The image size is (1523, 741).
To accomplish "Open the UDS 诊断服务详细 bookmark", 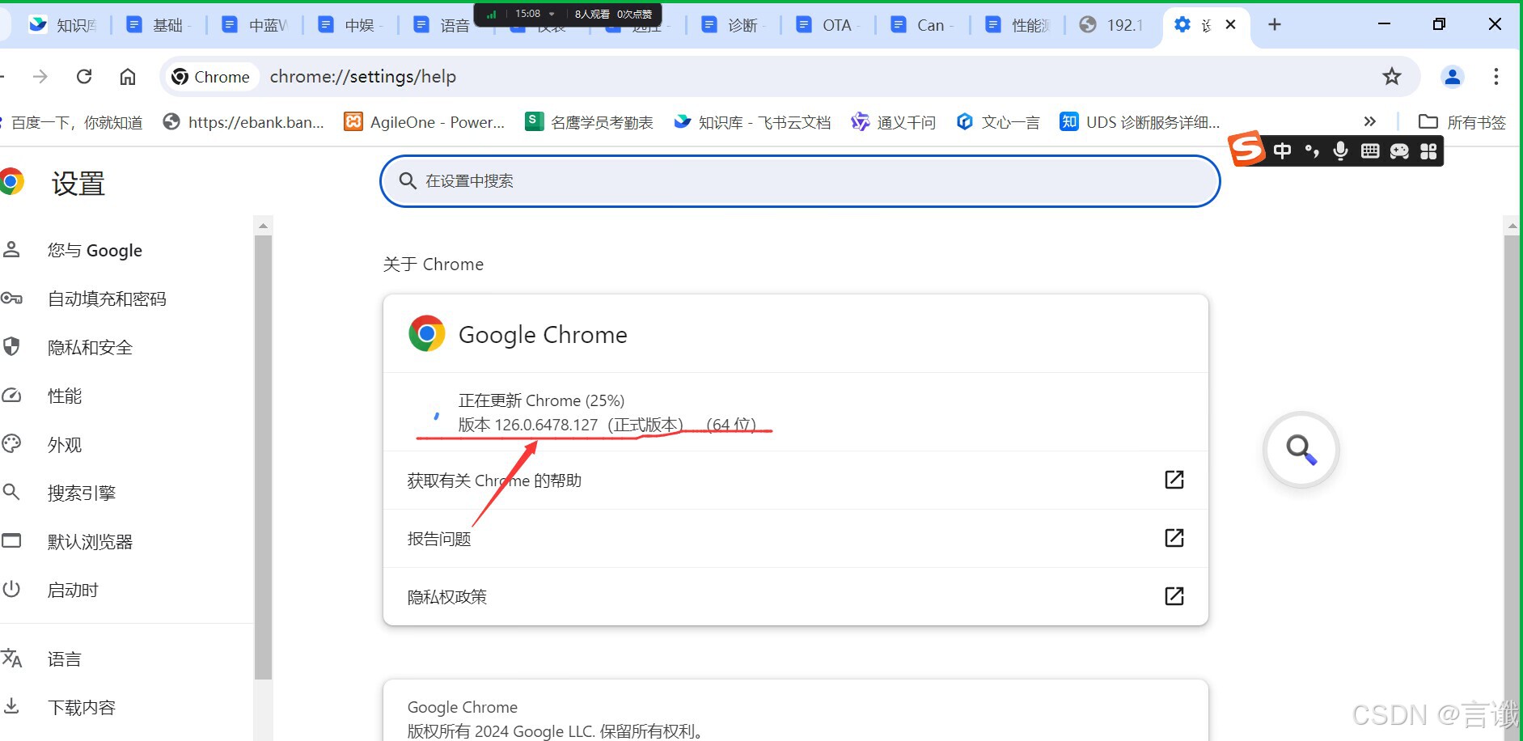I will point(1140,122).
